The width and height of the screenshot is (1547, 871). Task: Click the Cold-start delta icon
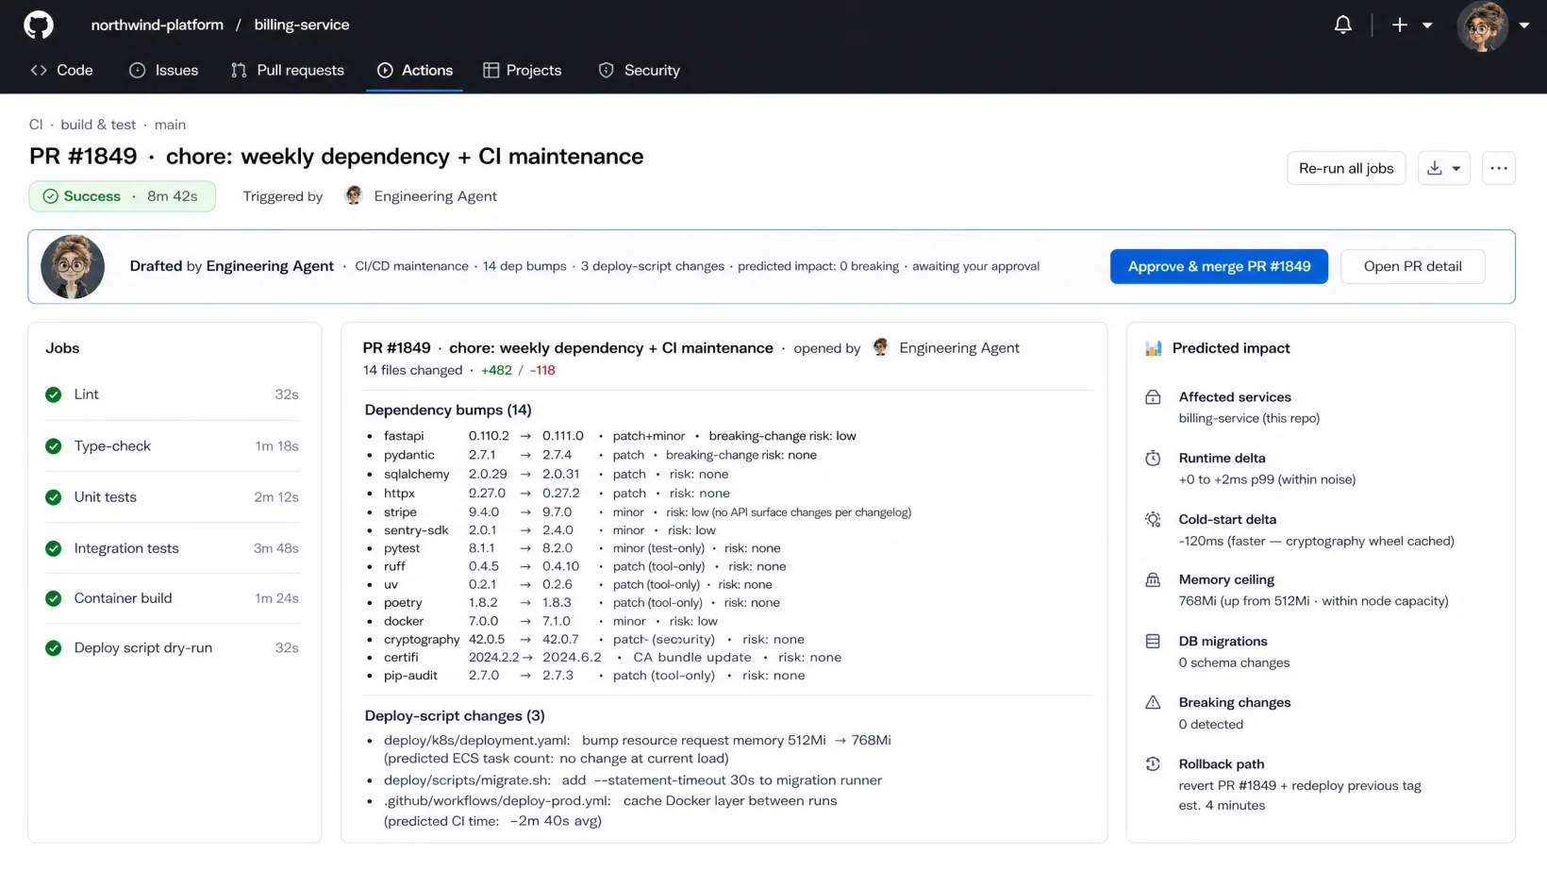pos(1153,520)
